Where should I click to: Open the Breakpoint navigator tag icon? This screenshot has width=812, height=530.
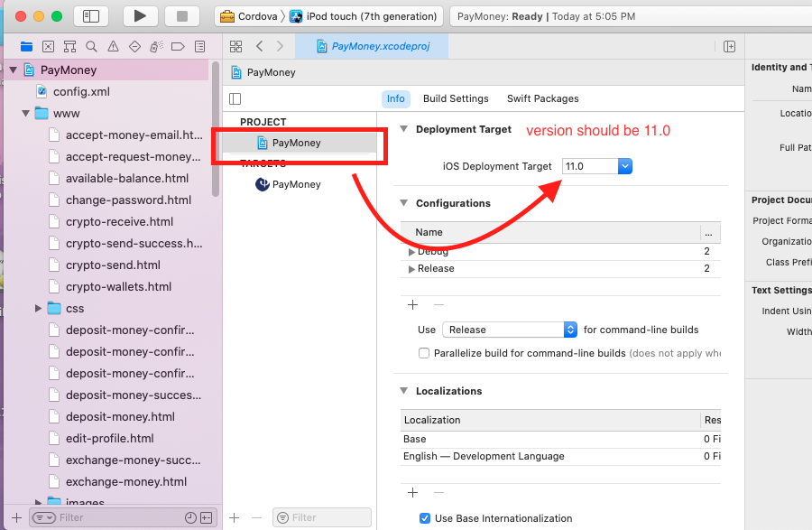(178, 47)
